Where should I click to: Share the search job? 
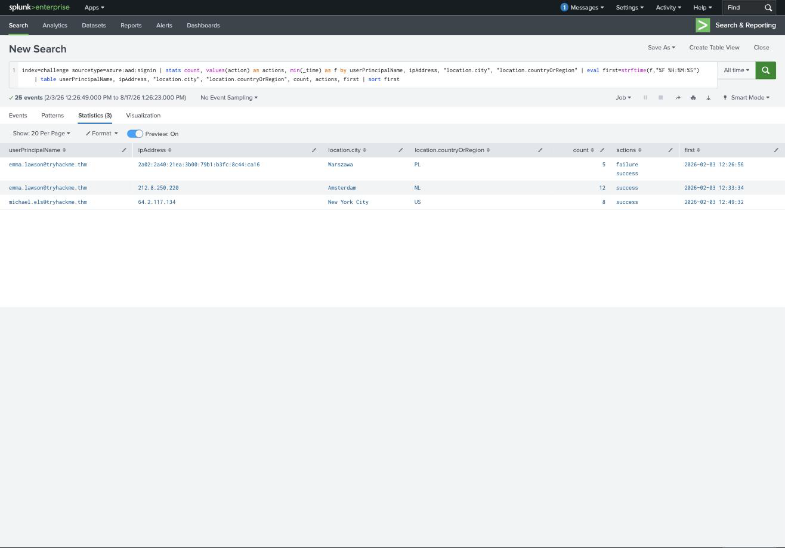pos(678,98)
